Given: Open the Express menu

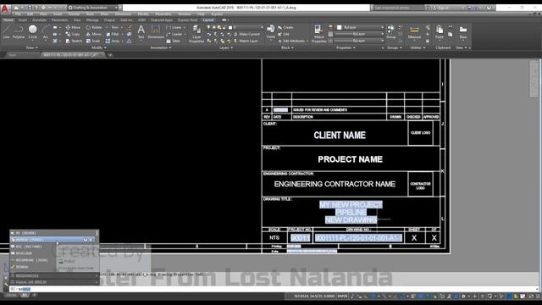Looking at the screenshot, I should pos(217,14).
